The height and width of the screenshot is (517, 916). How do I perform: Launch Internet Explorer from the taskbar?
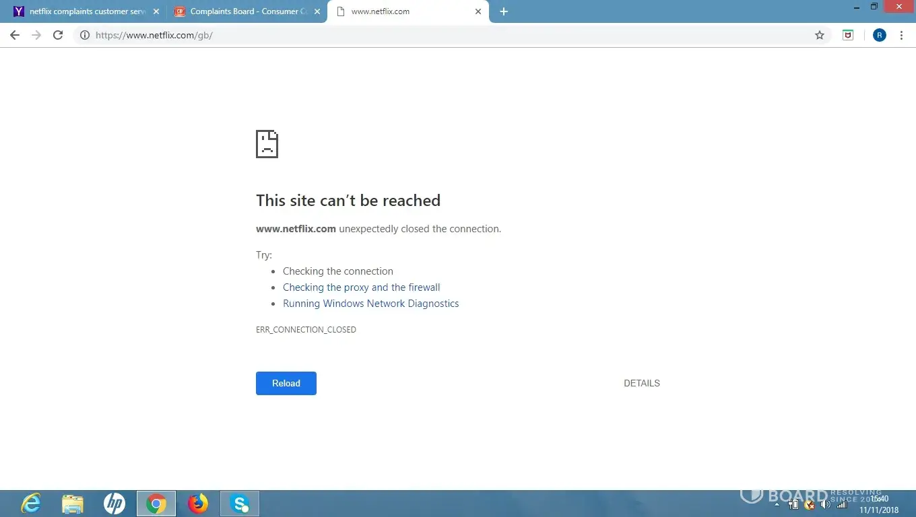pos(31,504)
